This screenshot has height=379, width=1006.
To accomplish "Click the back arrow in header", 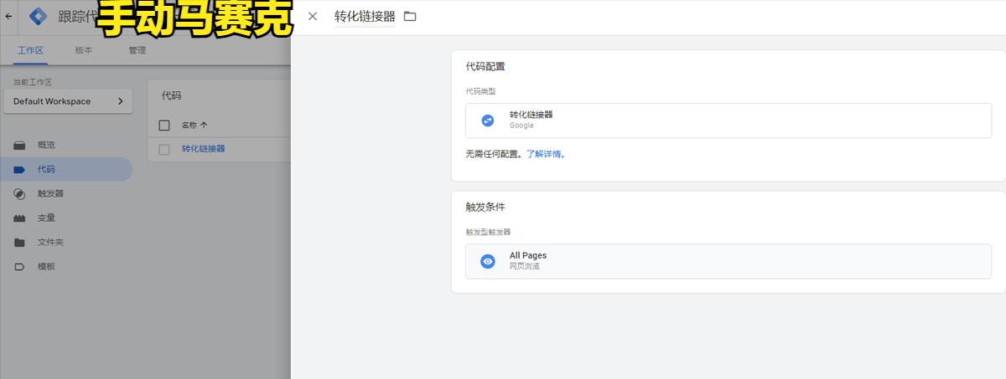I will pos(8,16).
